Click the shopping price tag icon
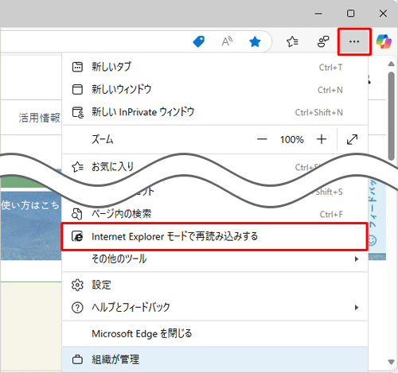The image size is (398, 373). coord(199,41)
